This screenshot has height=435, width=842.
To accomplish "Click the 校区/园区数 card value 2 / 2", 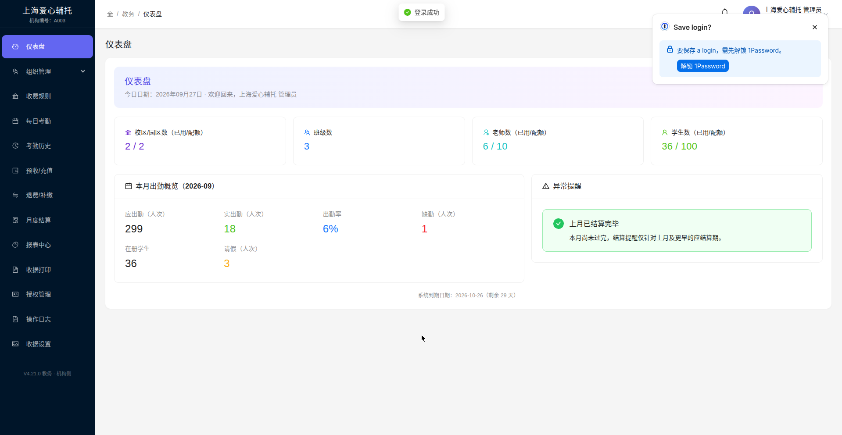I will 135,146.
